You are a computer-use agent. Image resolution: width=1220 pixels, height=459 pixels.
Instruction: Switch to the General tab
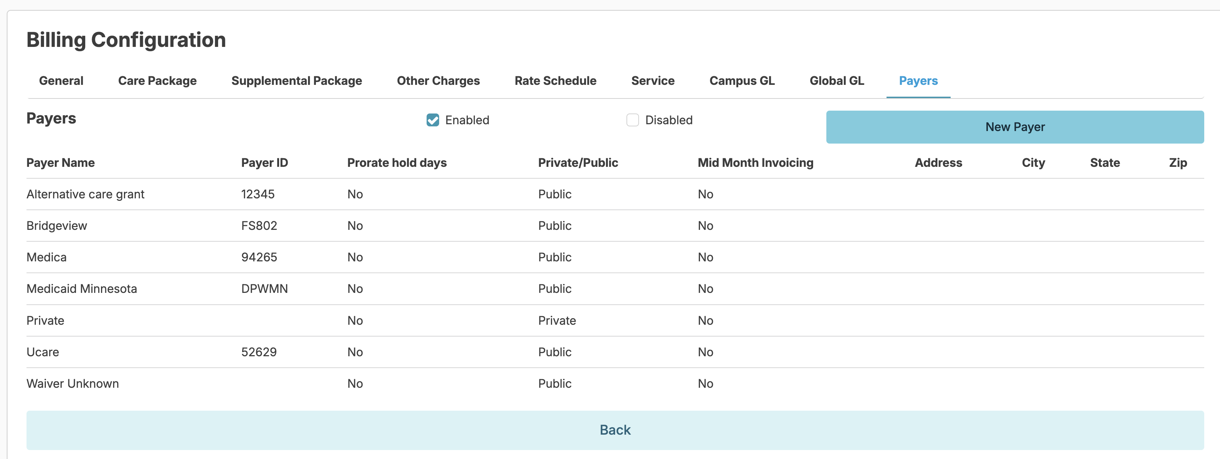(61, 81)
